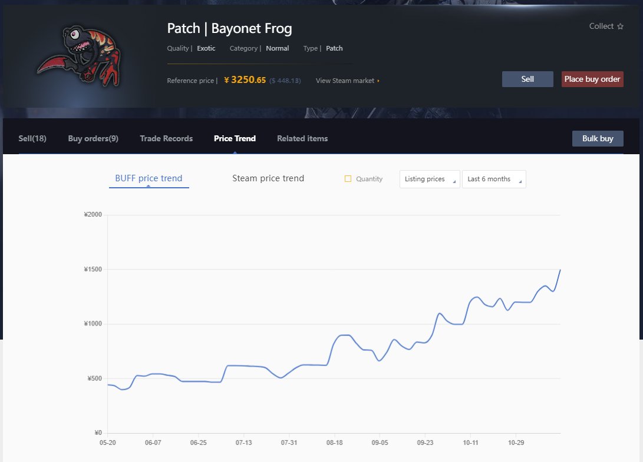This screenshot has width=643, height=462.
Task: Click the 09-23 date label
Action: coord(425,443)
